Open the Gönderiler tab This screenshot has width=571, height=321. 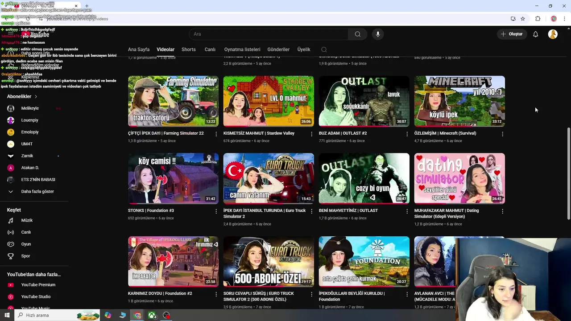click(x=278, y=49)
